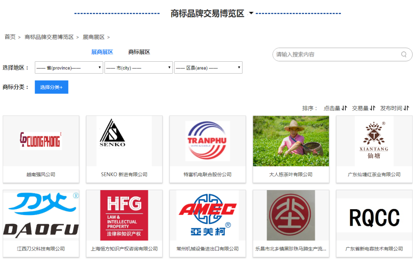Open the RQCC logo thumbnail
Image resolution: width=415 pixels, height=261 pixels.
point(374,215)
